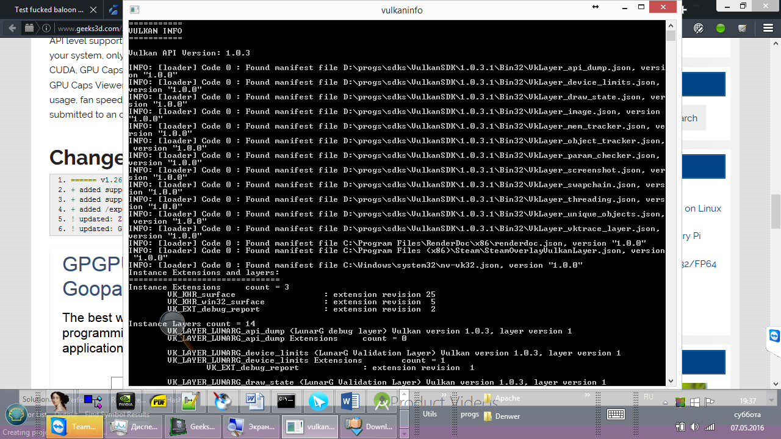Launch the PDF application from the taskbar
The image size is (781, 439).
pos(159,401)
